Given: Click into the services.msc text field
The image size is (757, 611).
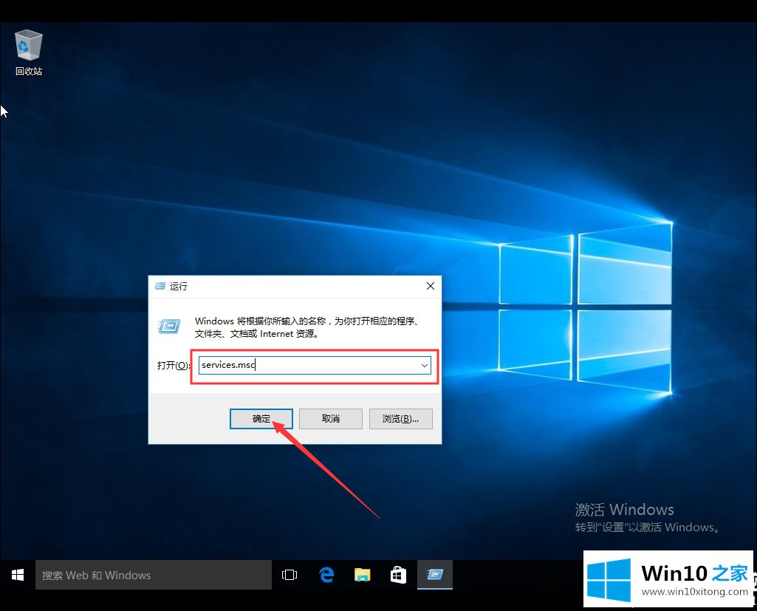Looking at the screenshot, I should click(x=309, y=366).
